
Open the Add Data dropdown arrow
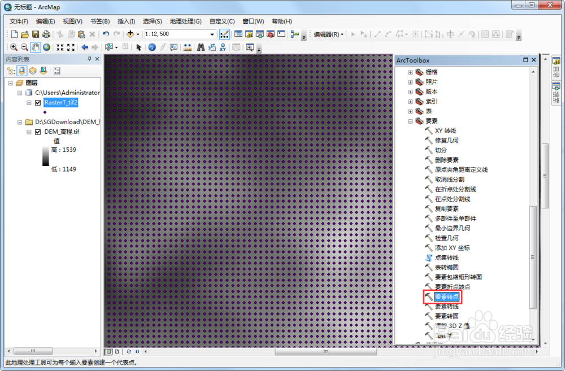point(138,34)
